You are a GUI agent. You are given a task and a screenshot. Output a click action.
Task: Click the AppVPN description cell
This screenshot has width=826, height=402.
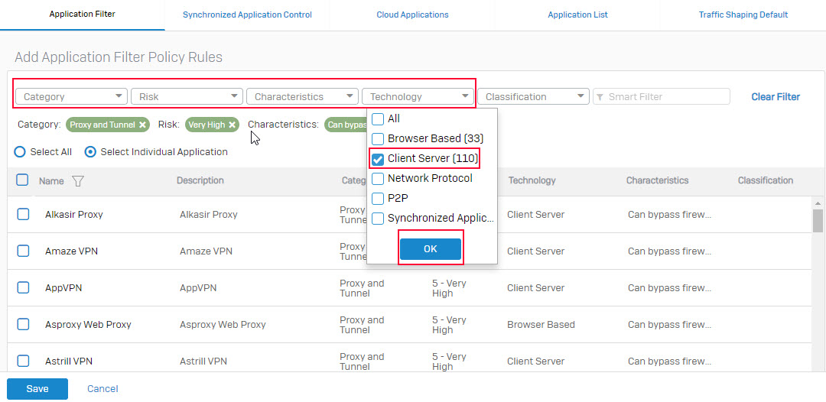tap(198, 288)
